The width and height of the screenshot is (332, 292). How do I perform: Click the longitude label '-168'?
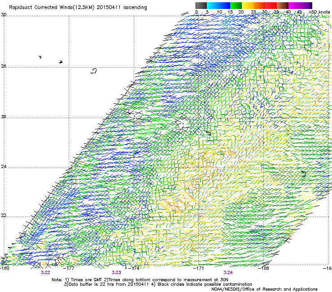point(264,268)
